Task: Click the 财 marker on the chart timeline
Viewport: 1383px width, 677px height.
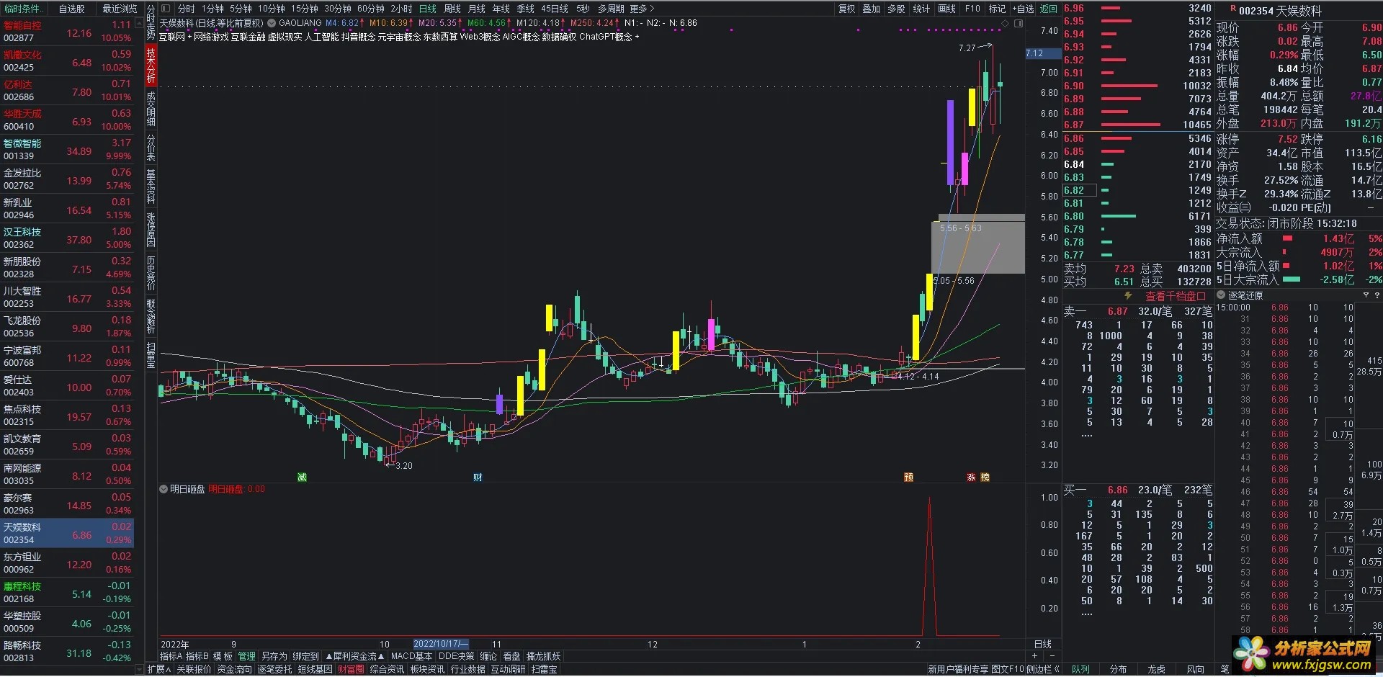Action: [478, 478]
